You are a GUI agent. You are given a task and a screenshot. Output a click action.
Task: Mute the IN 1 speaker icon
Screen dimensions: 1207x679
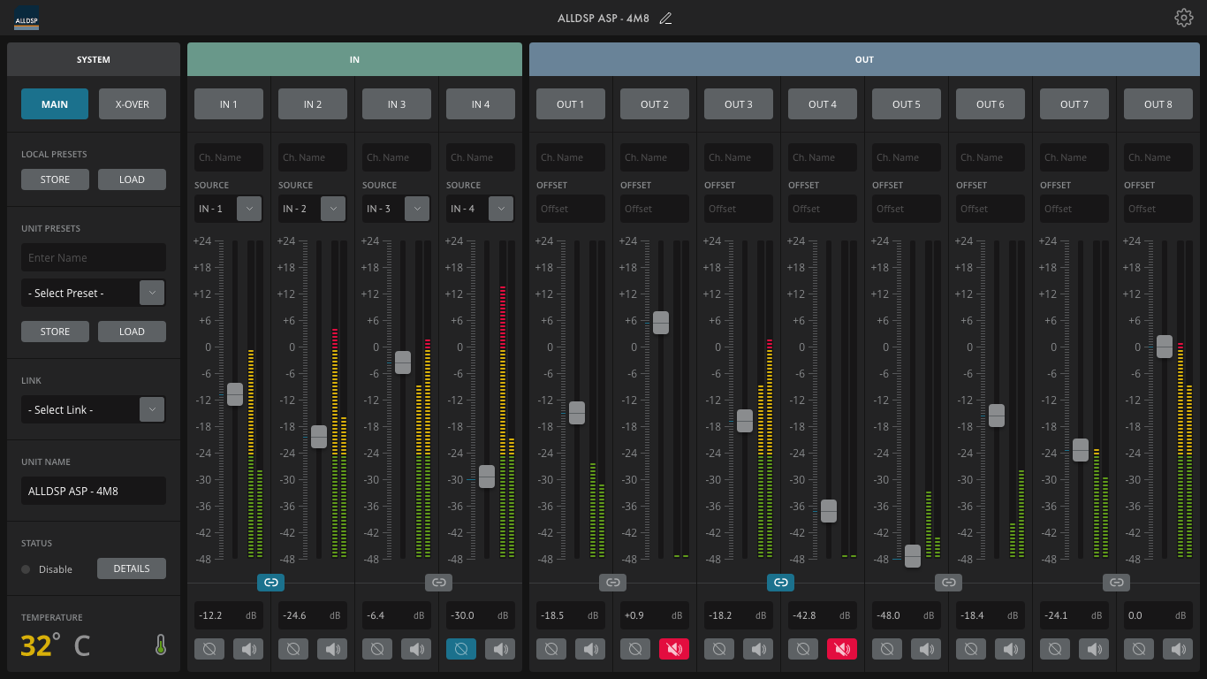tap(248, 649)
